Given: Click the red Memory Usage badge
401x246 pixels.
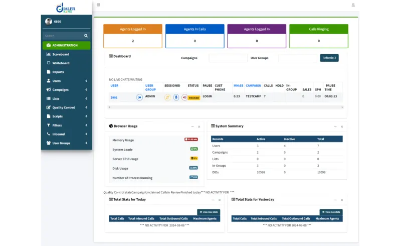Looking at the screenshot, I should (x=191, y=140).
